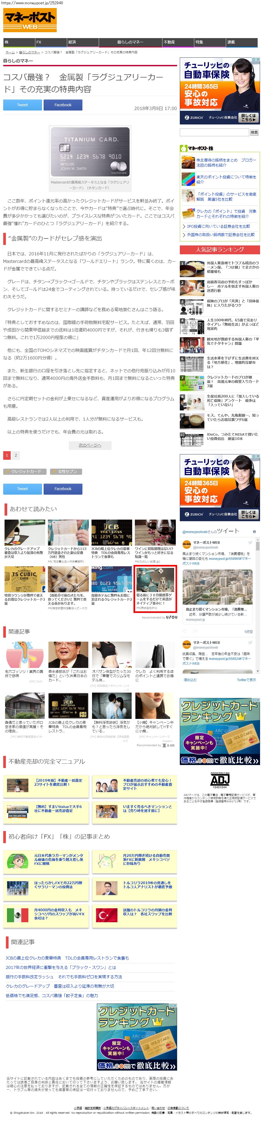Share article with top Facebook button
Screen dimensions: 263x1121
63,105
